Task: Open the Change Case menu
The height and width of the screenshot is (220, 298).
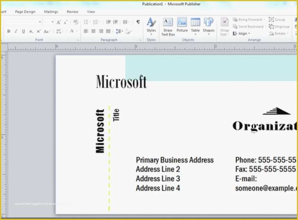Action: tap(47, 31)
